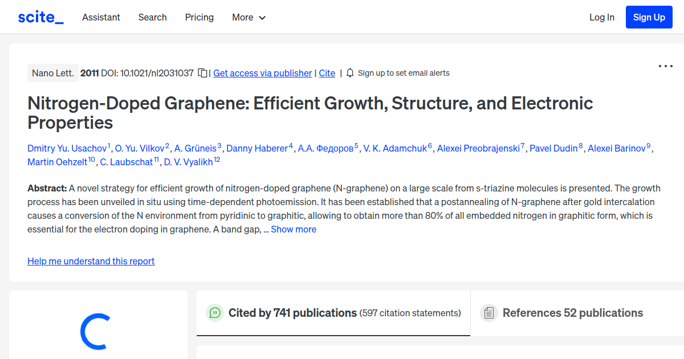Click the copy DOI icon

(x=203, y=73)
